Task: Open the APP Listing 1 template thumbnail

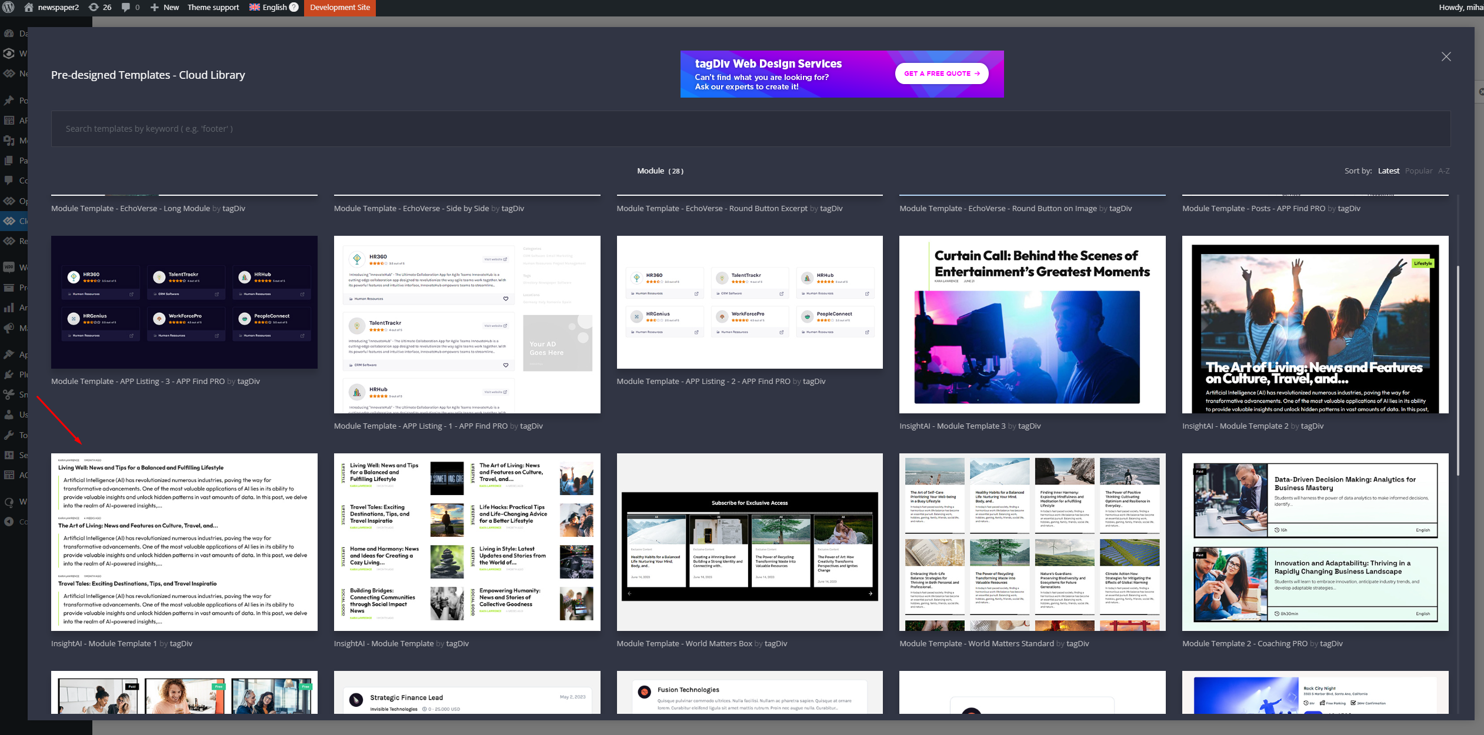Action: click(x=467, y=325)
